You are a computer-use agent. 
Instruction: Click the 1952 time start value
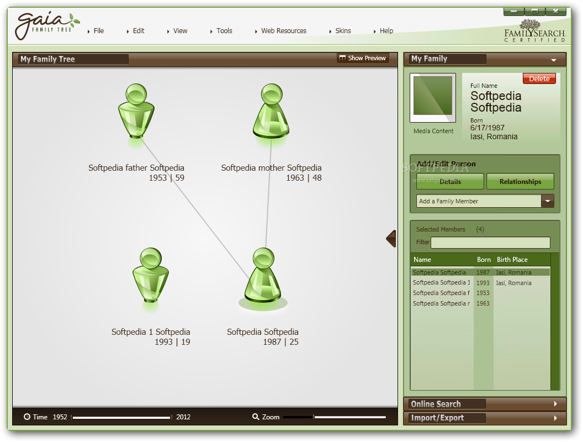[x=60, y=417]
